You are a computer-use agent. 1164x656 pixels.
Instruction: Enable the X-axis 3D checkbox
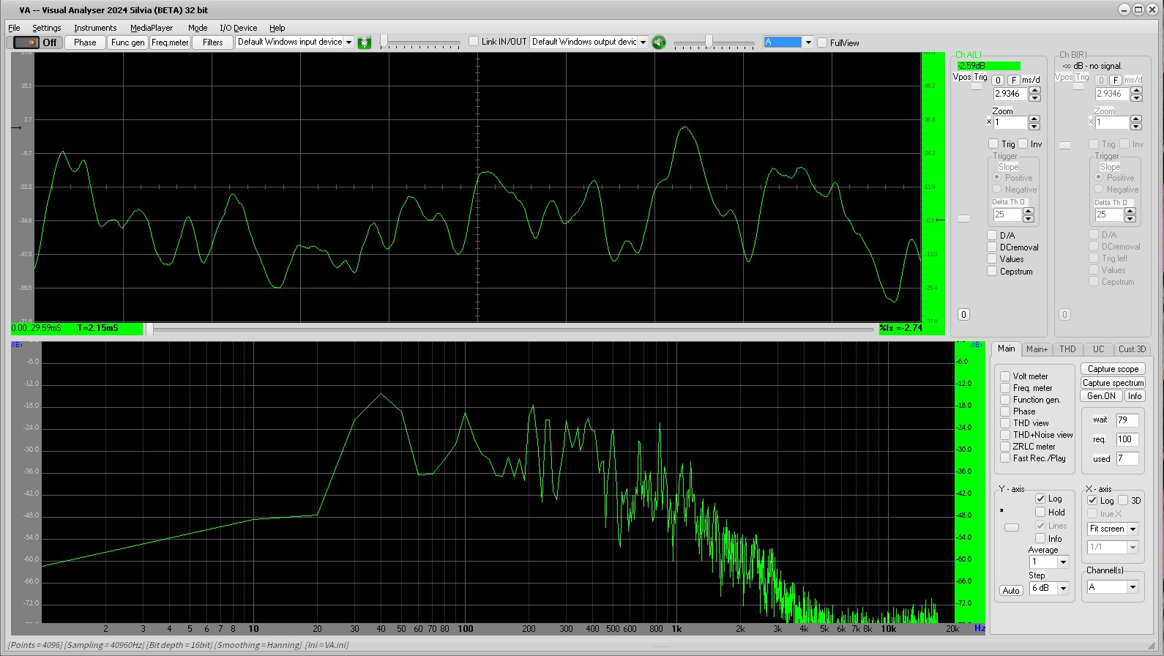pyautogui.click(x=1123, y=501)
